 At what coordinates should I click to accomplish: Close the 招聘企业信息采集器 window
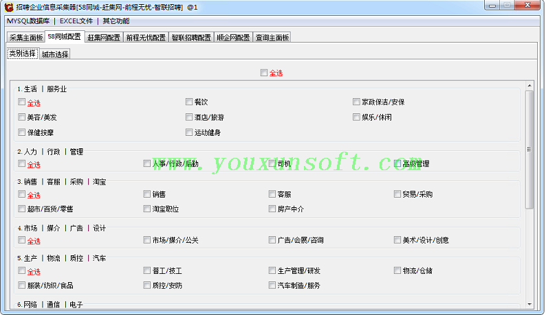[527, 5]
